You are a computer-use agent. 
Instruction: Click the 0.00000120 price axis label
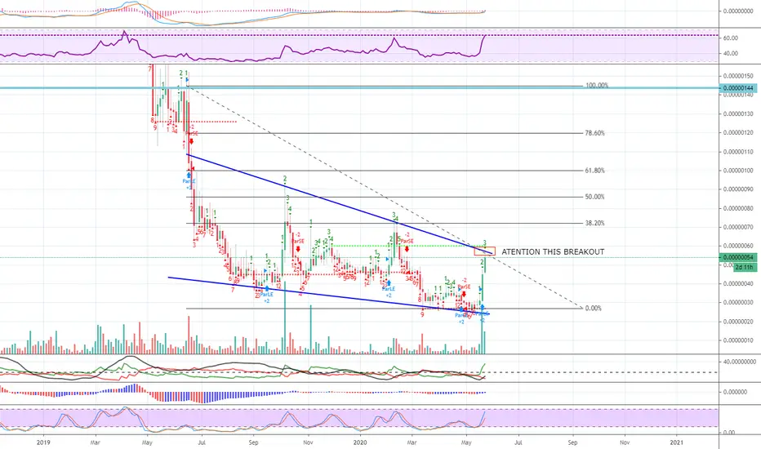click(738, 132)
